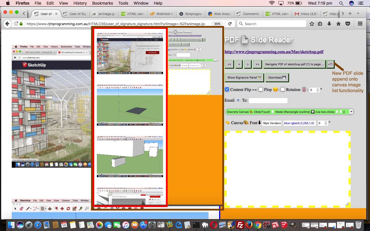Open the downloads arrow icon

click(x=329, y=24)
